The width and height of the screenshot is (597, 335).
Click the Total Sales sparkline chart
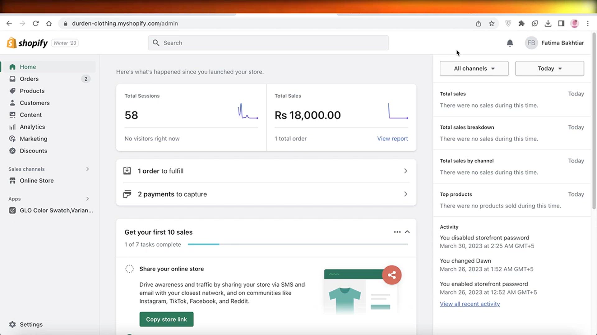398,111
